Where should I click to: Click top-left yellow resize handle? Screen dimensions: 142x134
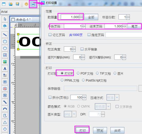(x=18, y=34)
